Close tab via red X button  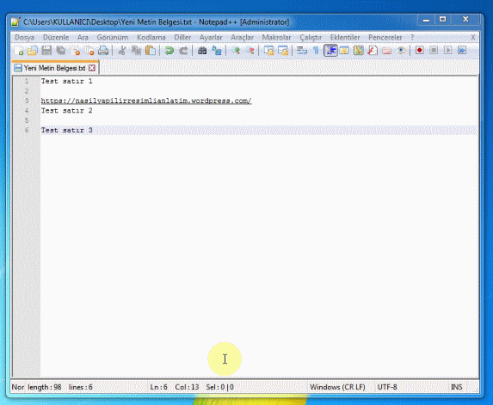tap(92, 68)
